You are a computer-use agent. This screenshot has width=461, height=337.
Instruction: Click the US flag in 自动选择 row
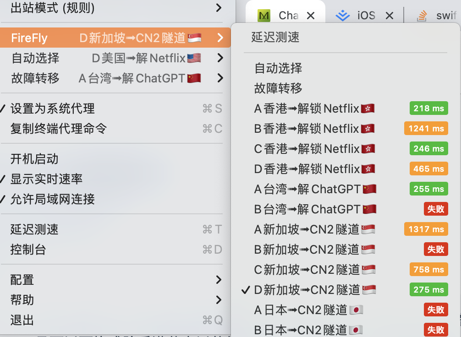tap(194, 58)
